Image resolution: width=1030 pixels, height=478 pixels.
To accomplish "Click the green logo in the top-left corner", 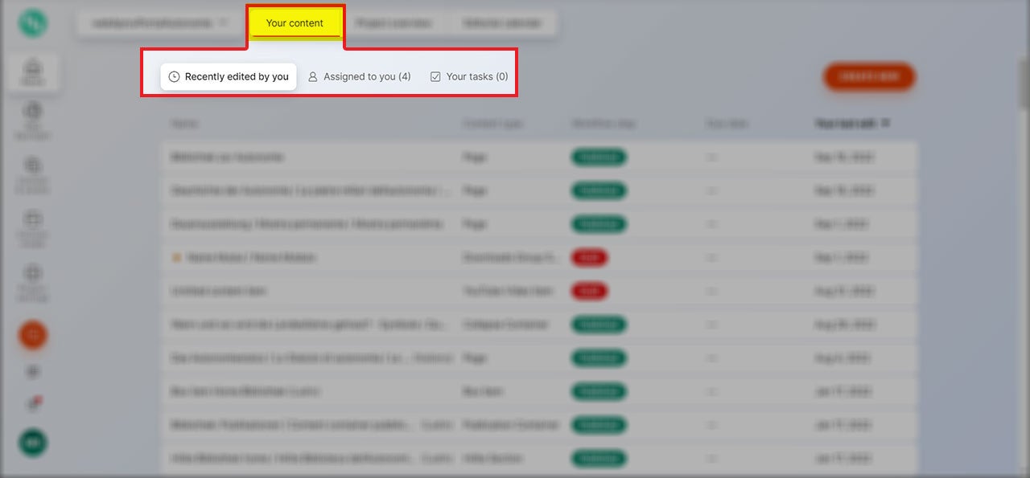I will click(x=33, y=23).
